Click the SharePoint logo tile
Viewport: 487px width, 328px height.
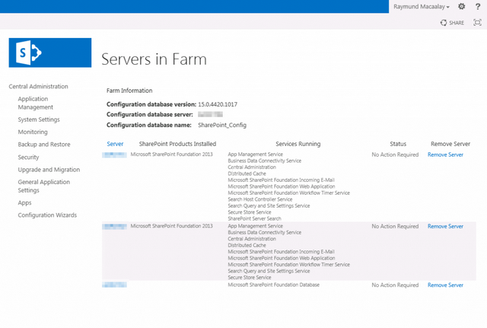pos(50,53)
